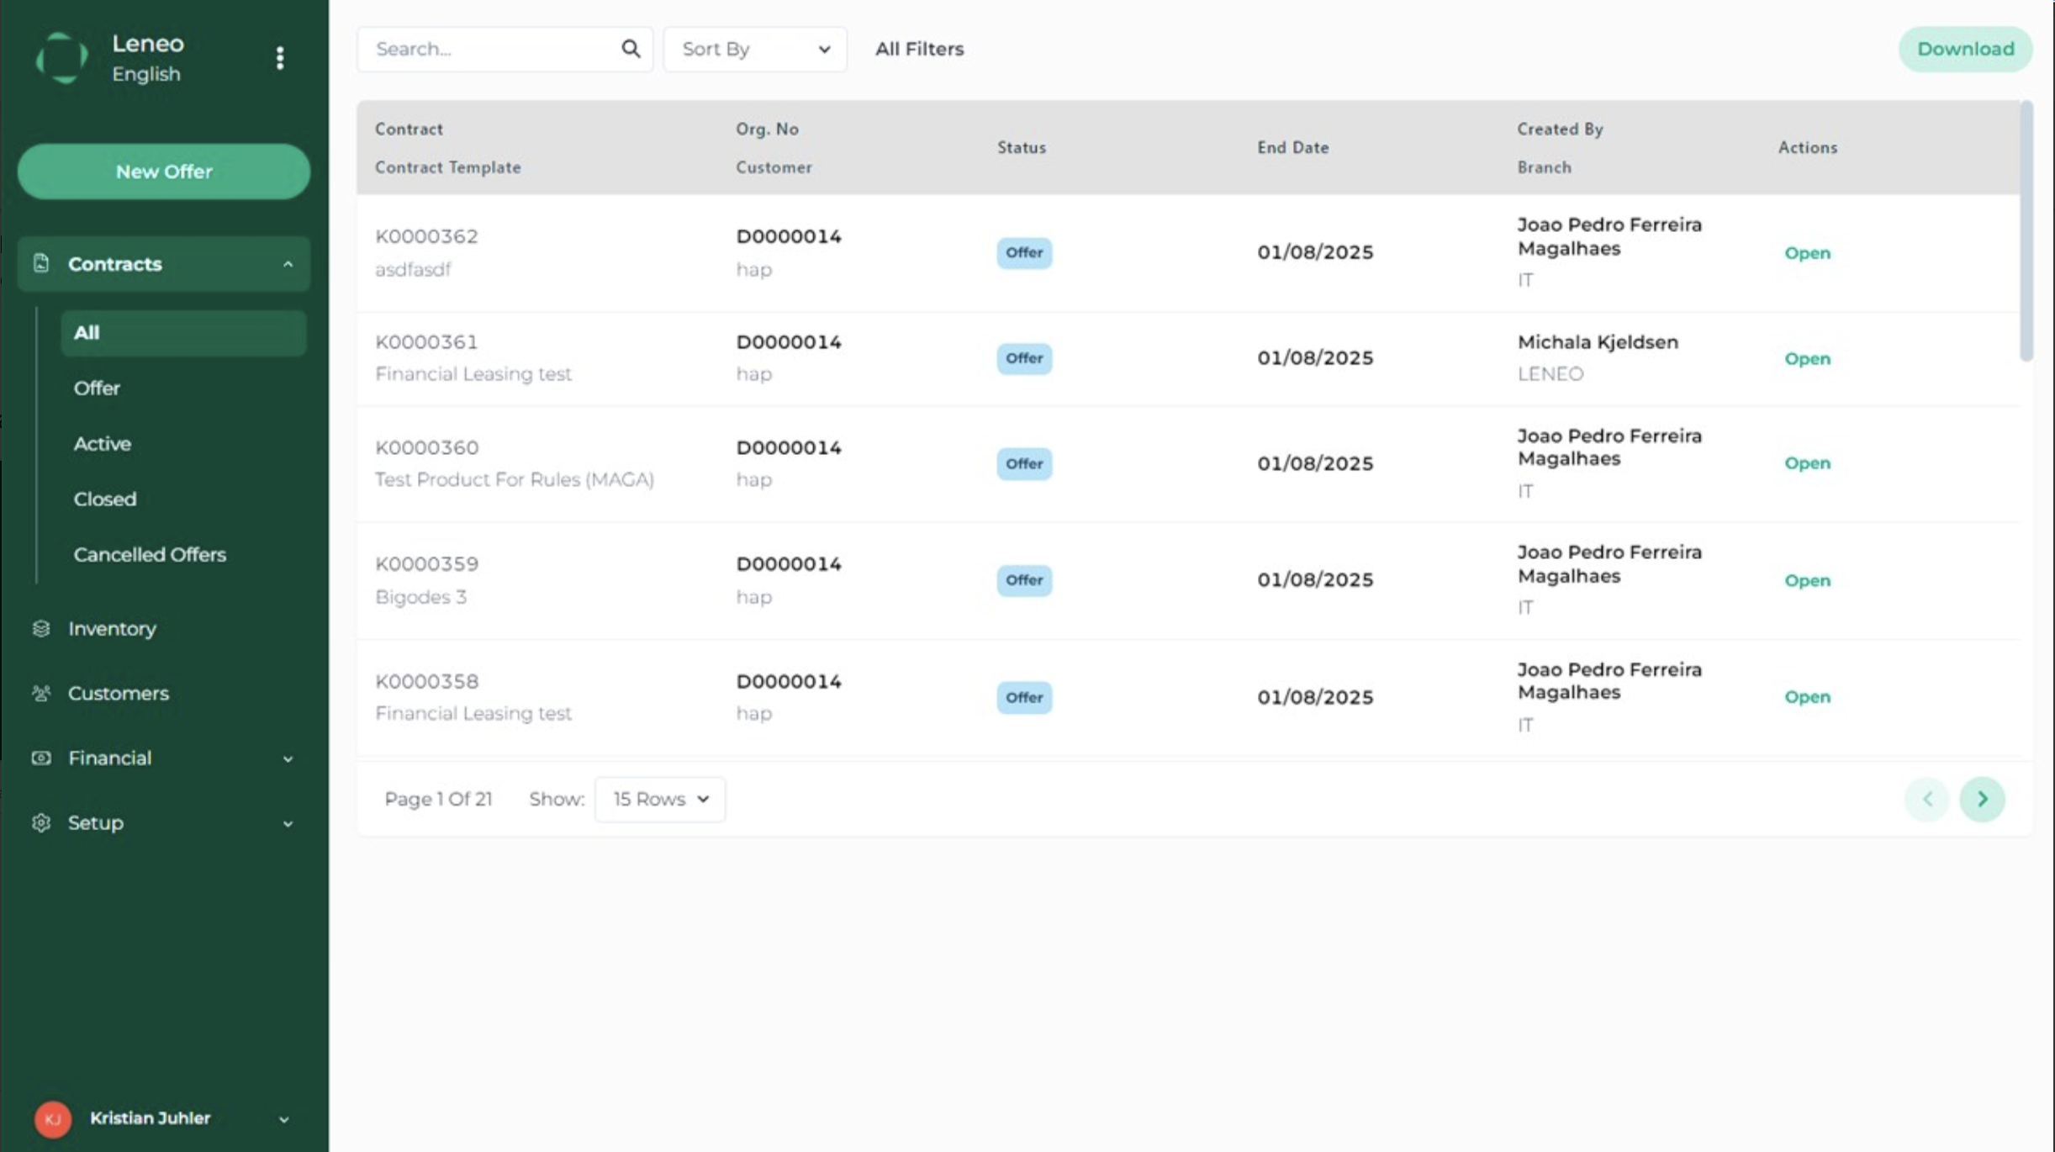Click the Setup gear icon
The width and height of the screenshot is (2055, 1152).
point(41,822)
